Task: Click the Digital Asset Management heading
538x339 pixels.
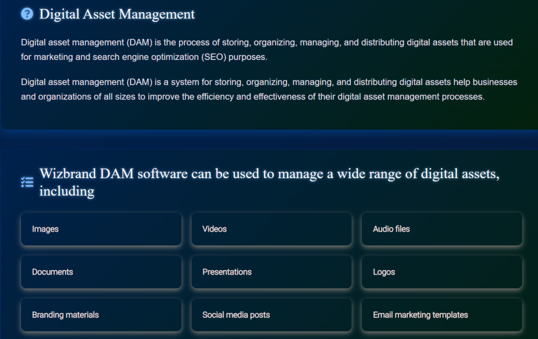Action: tap(117, 14)
